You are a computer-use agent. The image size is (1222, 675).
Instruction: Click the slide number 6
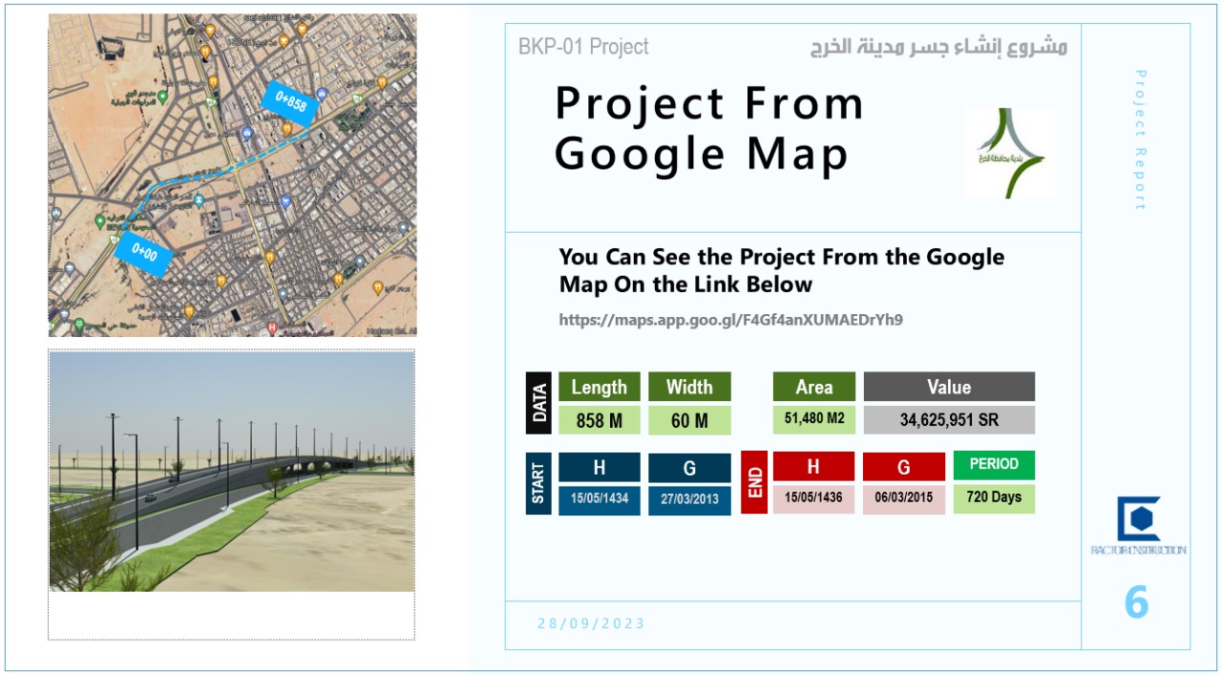(x=1136, y=602)
